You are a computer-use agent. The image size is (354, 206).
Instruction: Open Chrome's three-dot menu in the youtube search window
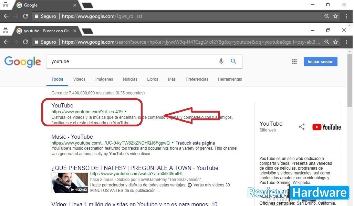click(346, 42)
